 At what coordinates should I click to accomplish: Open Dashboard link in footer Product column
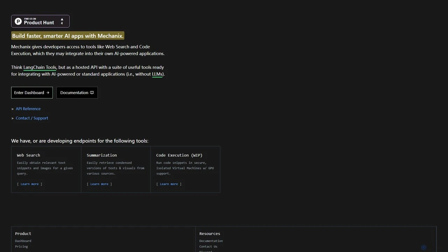tap(23, 241)
